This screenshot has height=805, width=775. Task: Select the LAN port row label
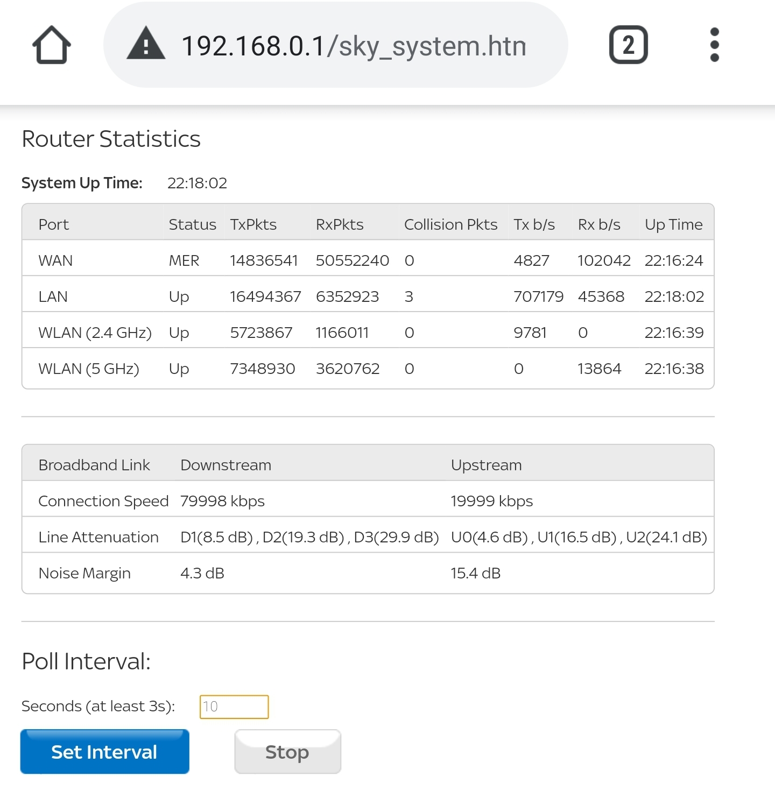pyautogui.click(x=53, y=296)
